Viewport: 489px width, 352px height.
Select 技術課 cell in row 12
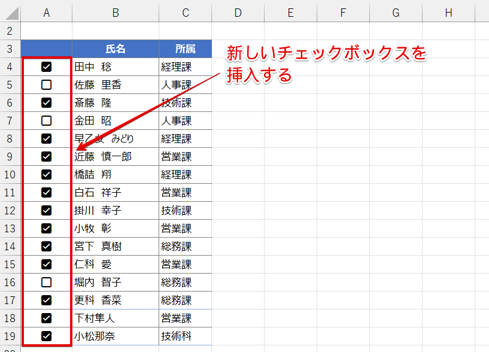(x=186, y=211)
